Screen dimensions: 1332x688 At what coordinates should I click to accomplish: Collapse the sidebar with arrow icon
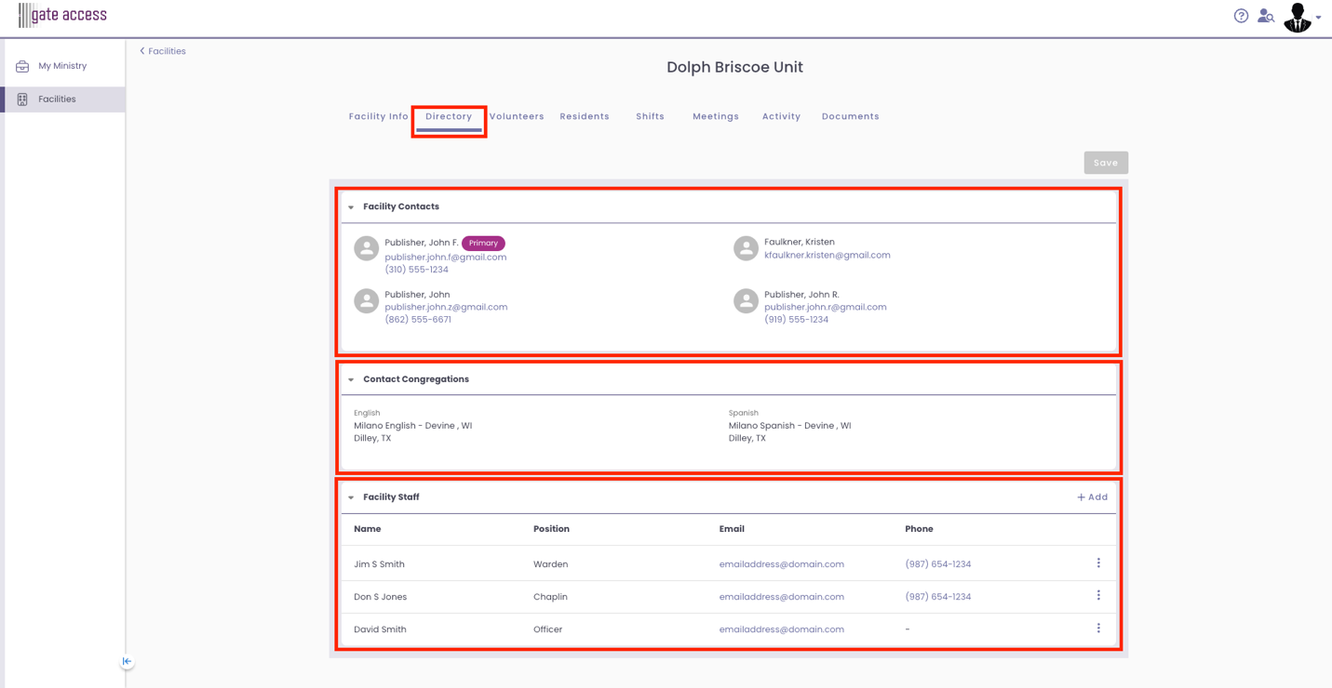(127, 662)
